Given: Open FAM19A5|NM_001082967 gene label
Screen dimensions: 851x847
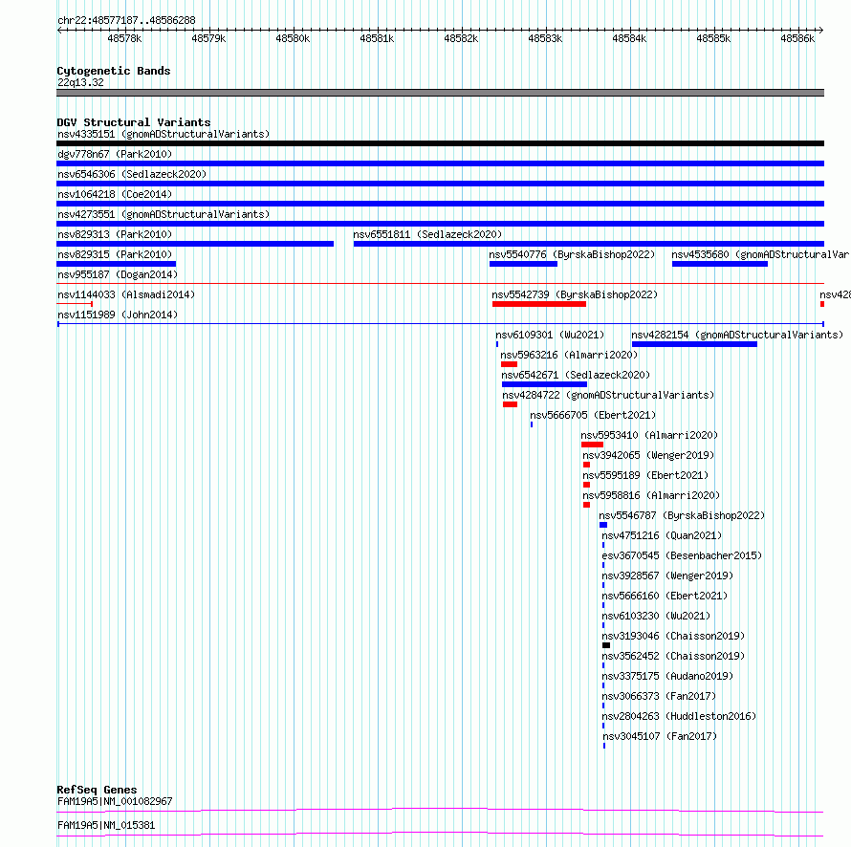Looking at the screenshot, I should (x=115, y=801).
